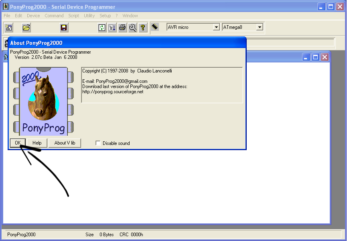This screenshot has width=347, height=241.
Task: Open the AVR micro device family dropdown
Action: click(216, 27)
